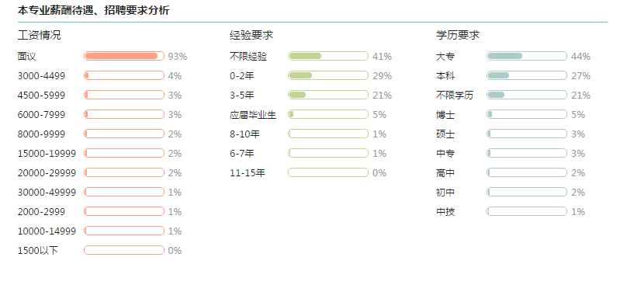
Task: Select the 3000-4499 salary bar
Action: [x=124, y=75]
